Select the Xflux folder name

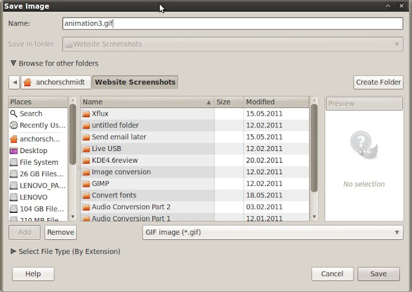point(100,114)
